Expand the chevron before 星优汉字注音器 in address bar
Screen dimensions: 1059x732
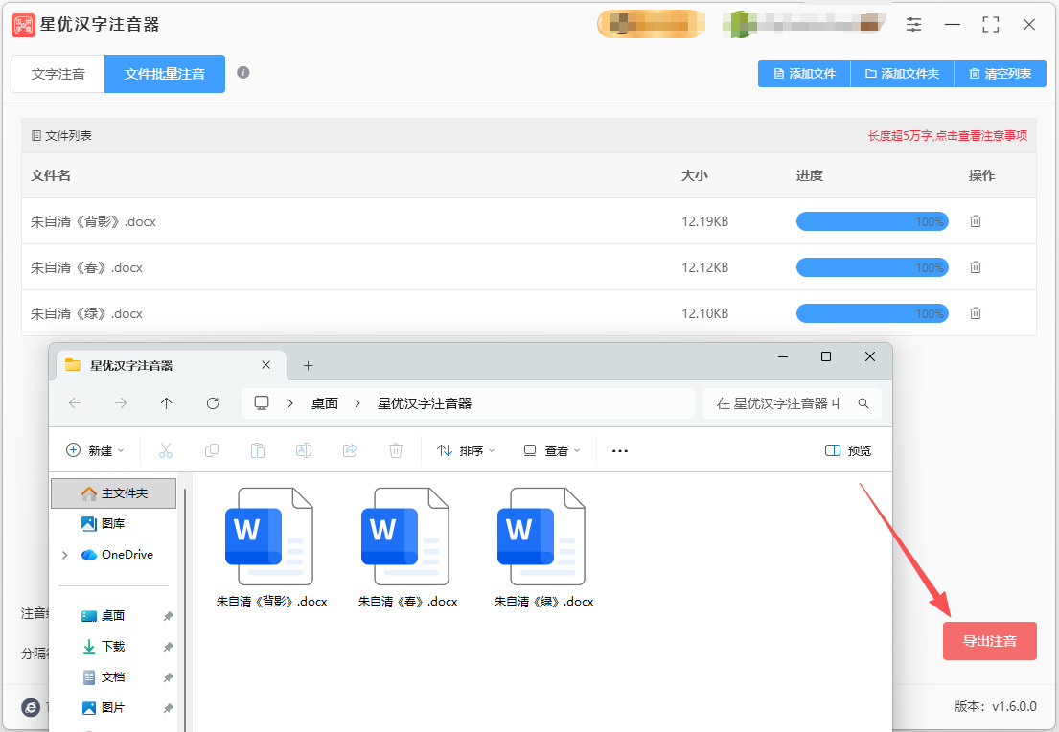[x=357, y=403]
